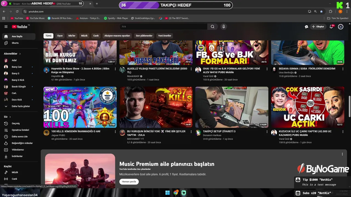Viewport: 351px width, 197px height.
Task: Open İndirilenler downloads
Action: [19, 156]
